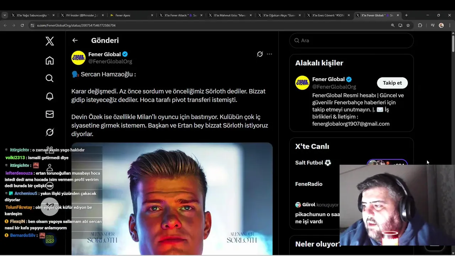Click the Grok icon on the post header
This screenshot has height=256, width=455.
click(x=260, y=54)
